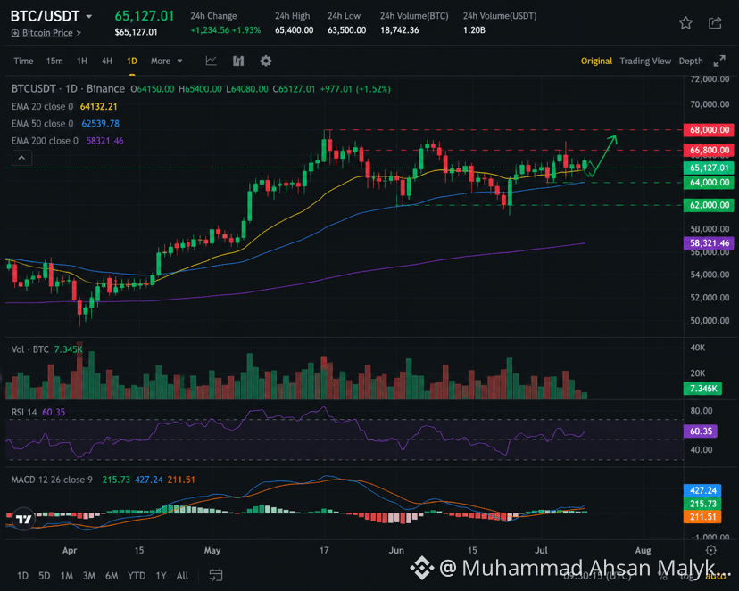Set range to 3M

[89, 576]
